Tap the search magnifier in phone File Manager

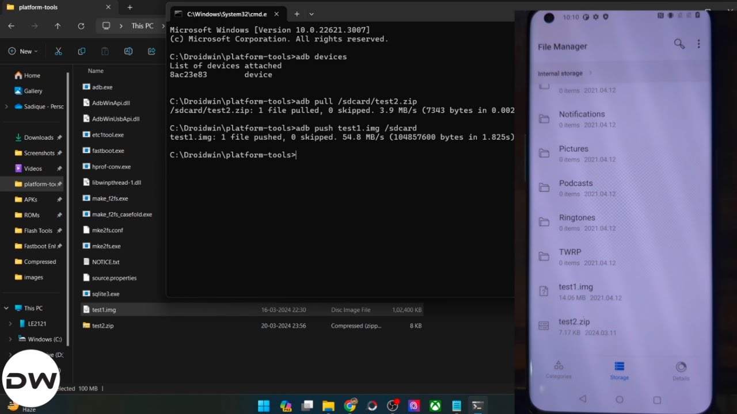[679, 44]
